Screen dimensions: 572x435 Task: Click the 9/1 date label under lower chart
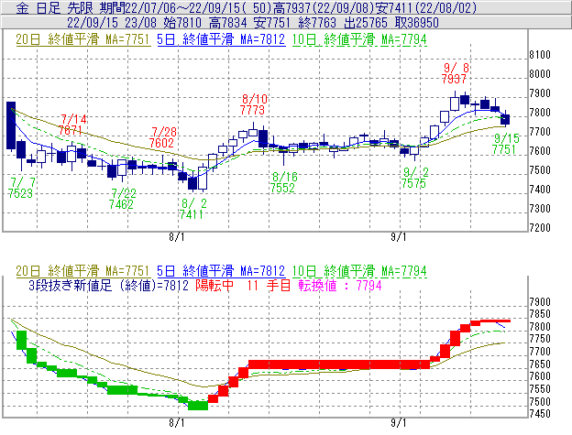pyautogui.click(x=399, y=423)
